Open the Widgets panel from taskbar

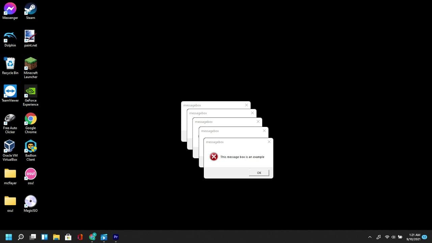45,237
